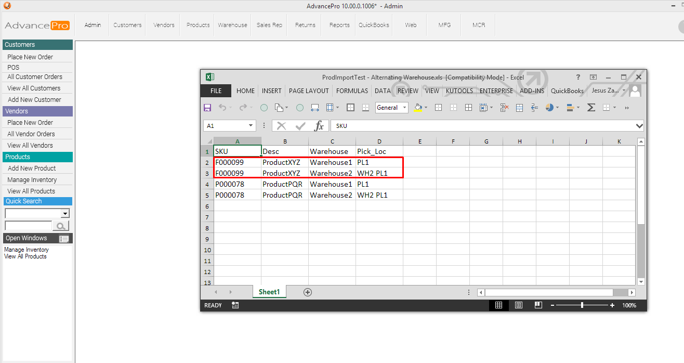The height and width of the screenshot is (363, 684).
Task: Switch to Page Layout view
Action: 518,305
